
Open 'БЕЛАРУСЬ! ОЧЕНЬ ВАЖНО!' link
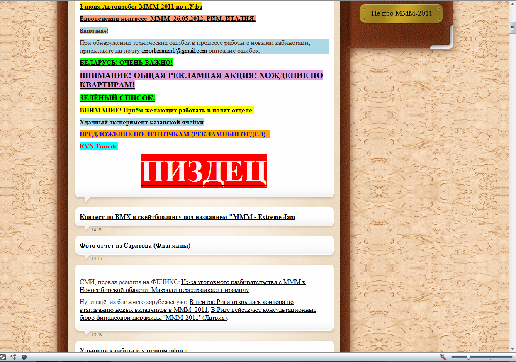click(126, 63)
